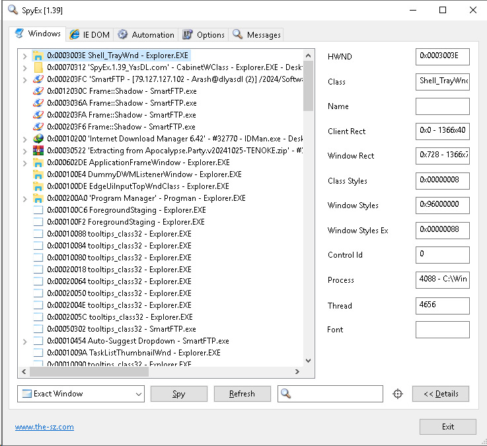Select the 0x00020050 tooltips_class32 row
The image size is (487, 446).
(119, 293)
